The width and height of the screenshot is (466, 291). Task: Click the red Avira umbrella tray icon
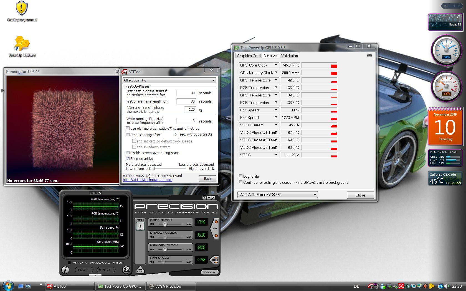[x=401, y=286]
